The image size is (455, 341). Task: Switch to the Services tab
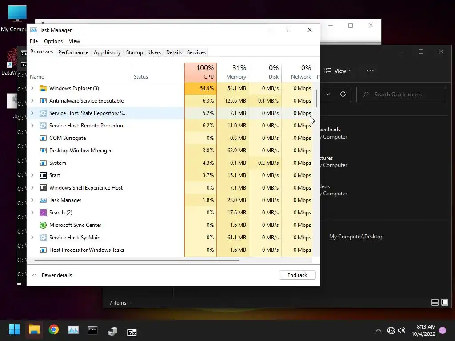[x=196, y=52]
